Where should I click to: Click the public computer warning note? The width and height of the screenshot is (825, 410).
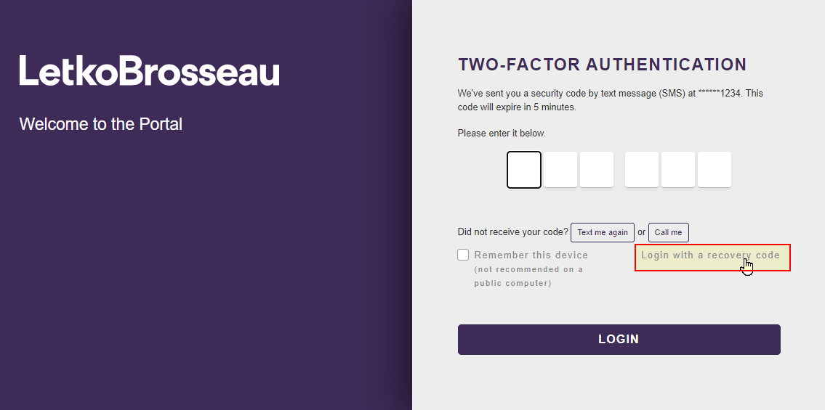(x=528, y=276)
